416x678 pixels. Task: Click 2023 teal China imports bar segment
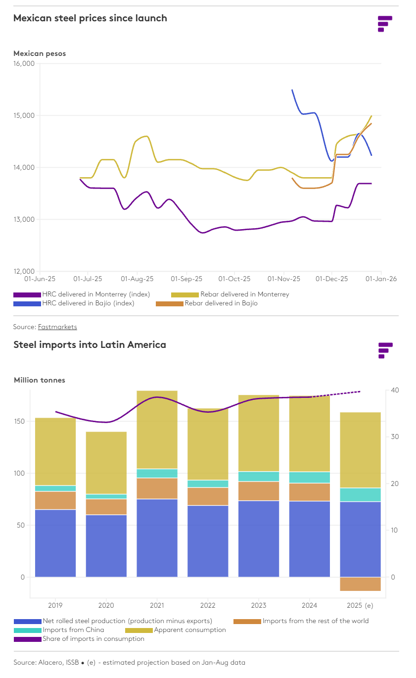[259, 476]
